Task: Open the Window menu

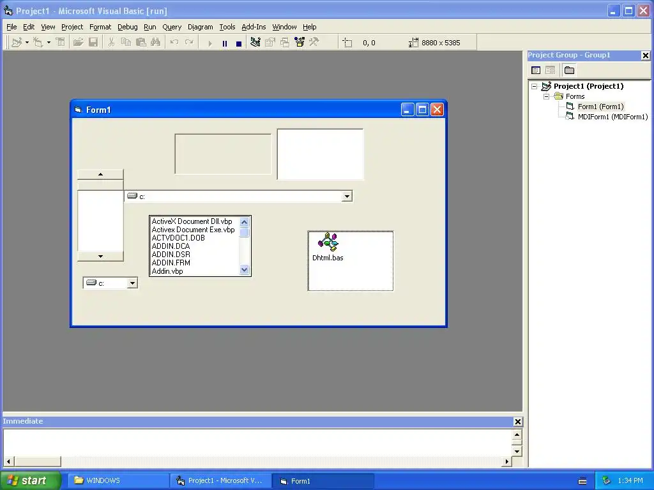Action: point(284,27)
